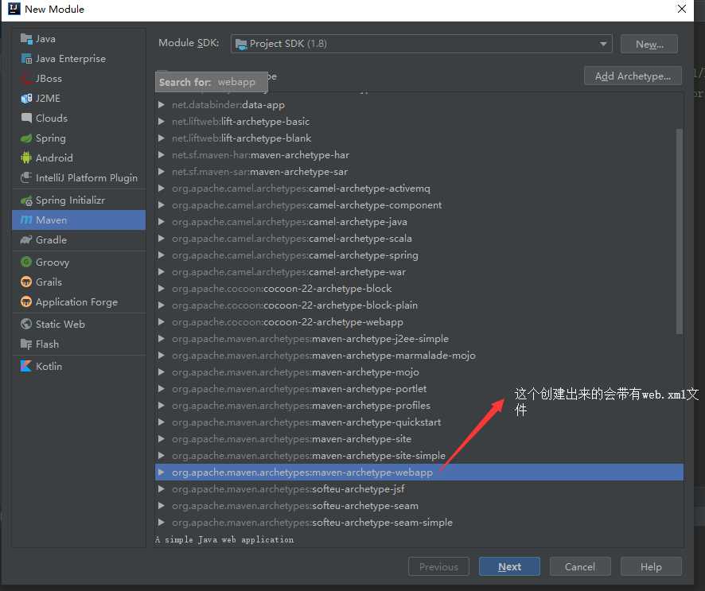Select maven-archetype-marmalade-mojo row

click(x=419, y=355)
